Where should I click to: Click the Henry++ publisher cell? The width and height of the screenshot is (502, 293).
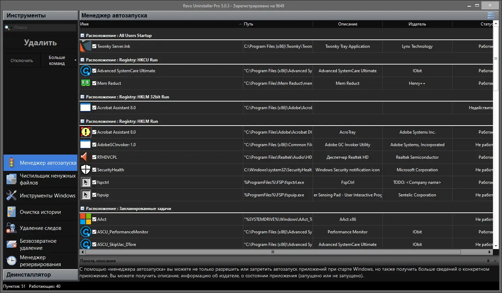click(417, 83)
